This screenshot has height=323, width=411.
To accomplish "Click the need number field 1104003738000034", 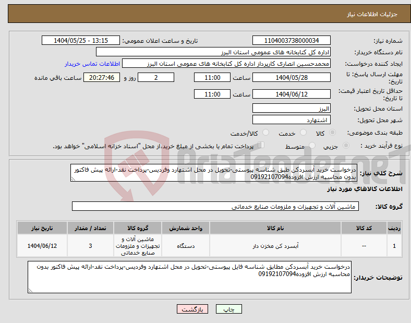I will pyautogui.click(x=291, y=40).
